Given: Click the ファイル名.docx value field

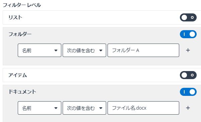Looking at the screenshot, I should coord(143,108).
